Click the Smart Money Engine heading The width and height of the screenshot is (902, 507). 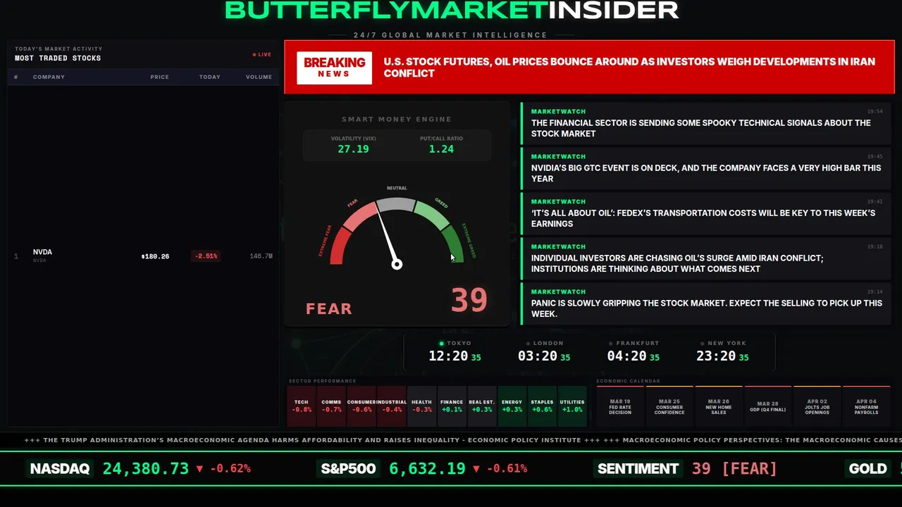397,120
